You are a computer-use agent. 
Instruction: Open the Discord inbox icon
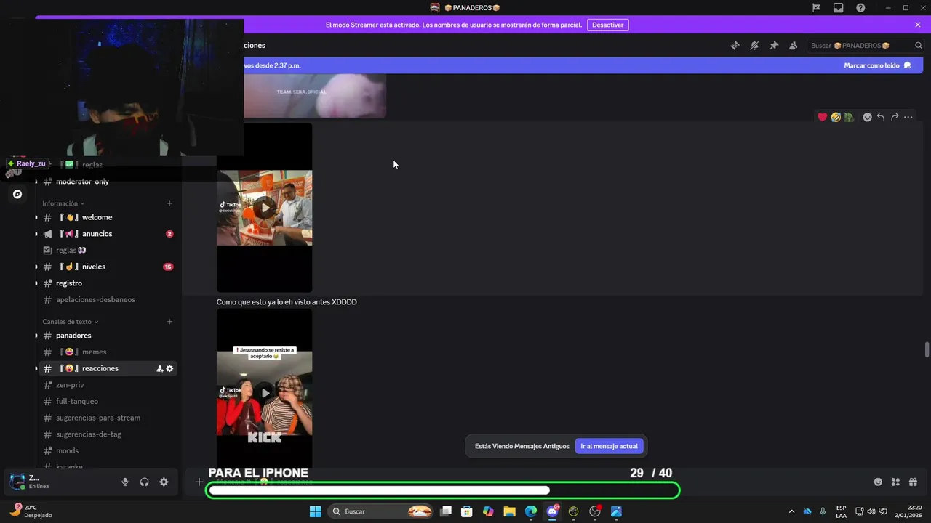839,7
